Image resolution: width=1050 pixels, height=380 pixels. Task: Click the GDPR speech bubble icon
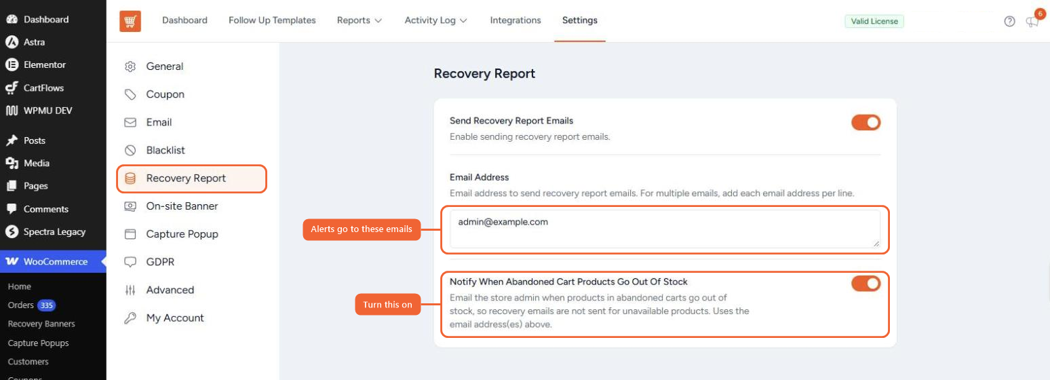click(x=131, y=262)
